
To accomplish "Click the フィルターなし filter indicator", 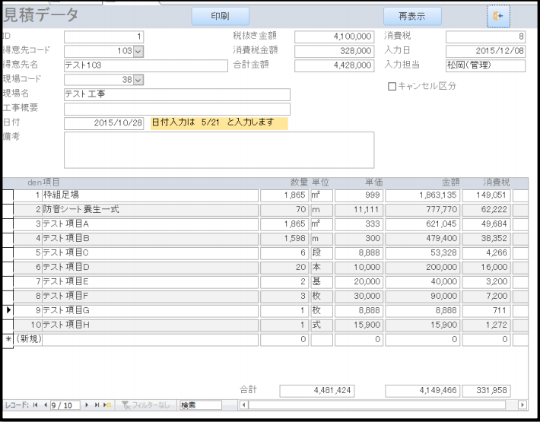I will click(146, 405).
